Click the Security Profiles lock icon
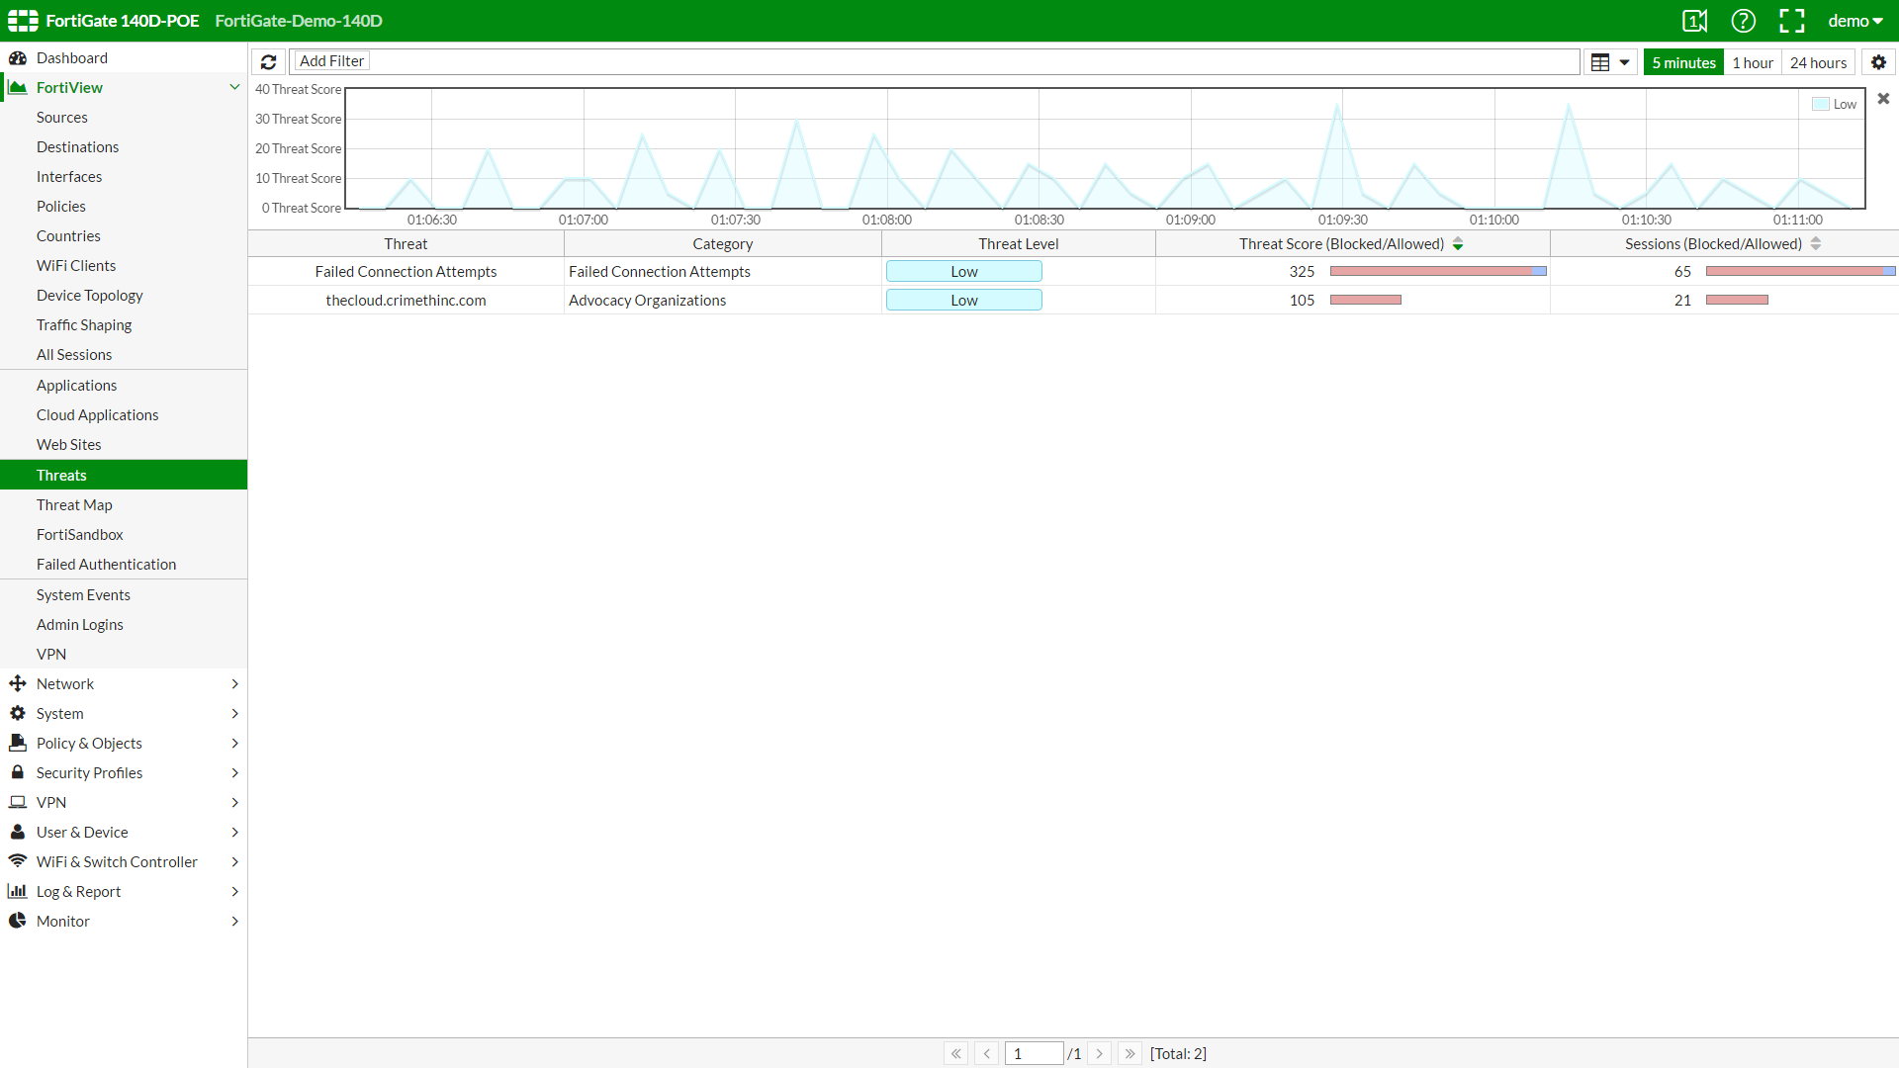Image resolution: width=1899 pixels, height=1068 pixels. pyautogui.click(x=18, y=772)
